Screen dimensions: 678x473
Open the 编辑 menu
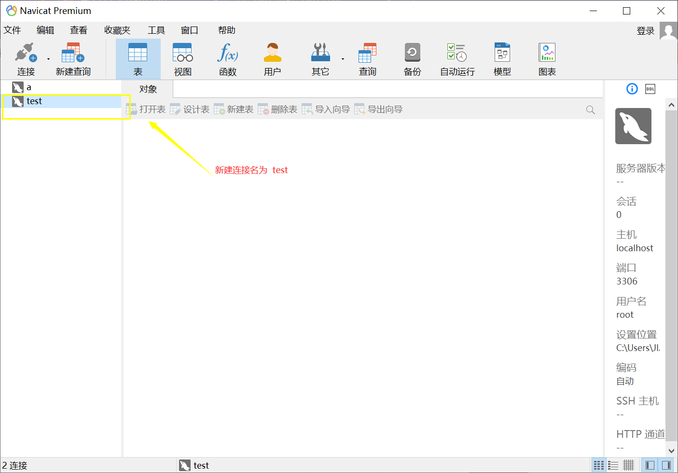coord(45,30)
